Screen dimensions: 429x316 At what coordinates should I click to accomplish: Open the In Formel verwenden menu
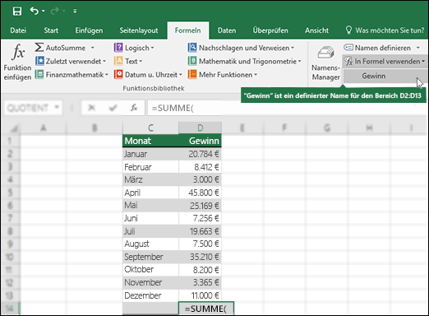point(385,61)
